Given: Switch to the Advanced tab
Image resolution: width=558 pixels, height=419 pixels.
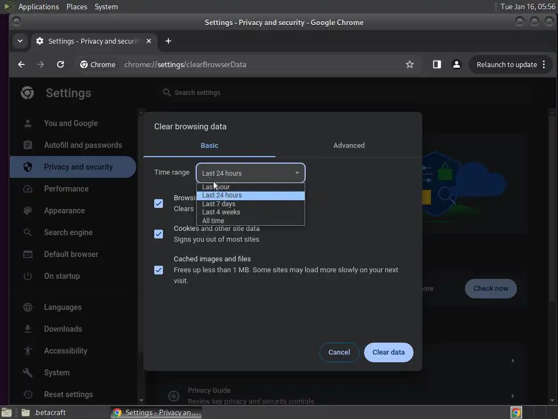Looking at the screenshot, I should pyautogui.click(x=349, y=145).
